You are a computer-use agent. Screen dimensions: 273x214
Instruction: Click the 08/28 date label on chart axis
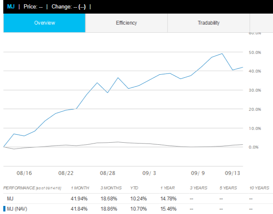coord(108,173)
